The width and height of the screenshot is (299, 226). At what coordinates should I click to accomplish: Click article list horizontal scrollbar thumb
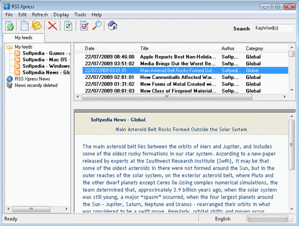tap(167, 97)
